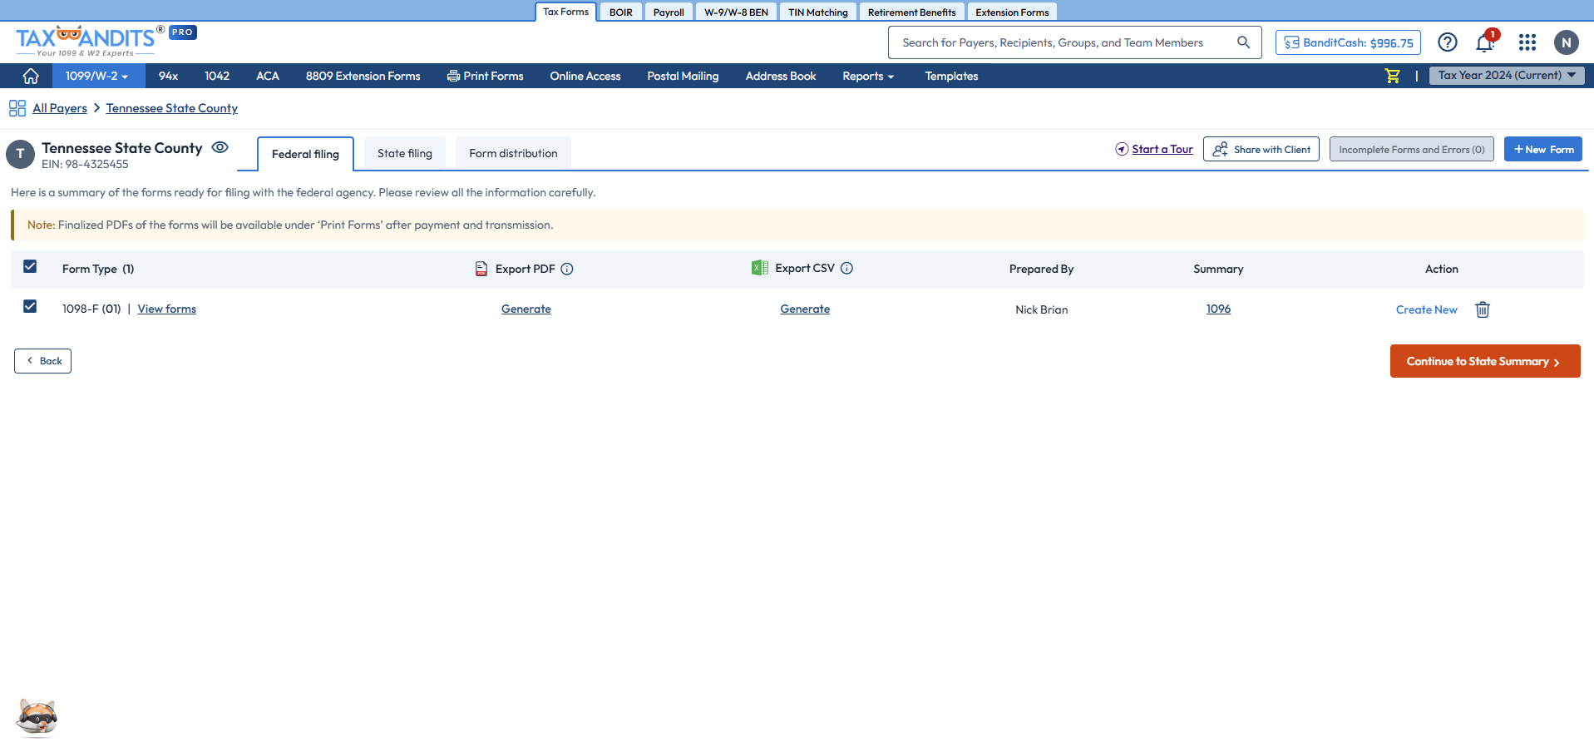Open Incomplete Forms and Errors button

tap(1412, 149)
